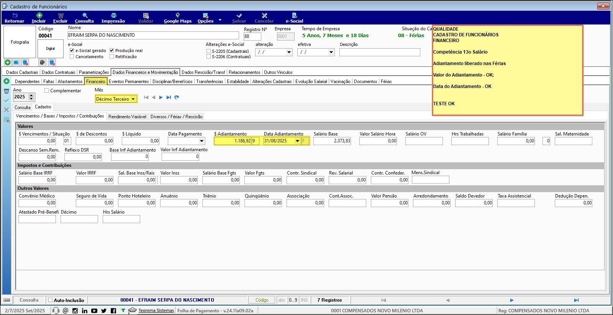Expand the alteração date dropdown
Screen dimensions: 613x315
(289, 52)
